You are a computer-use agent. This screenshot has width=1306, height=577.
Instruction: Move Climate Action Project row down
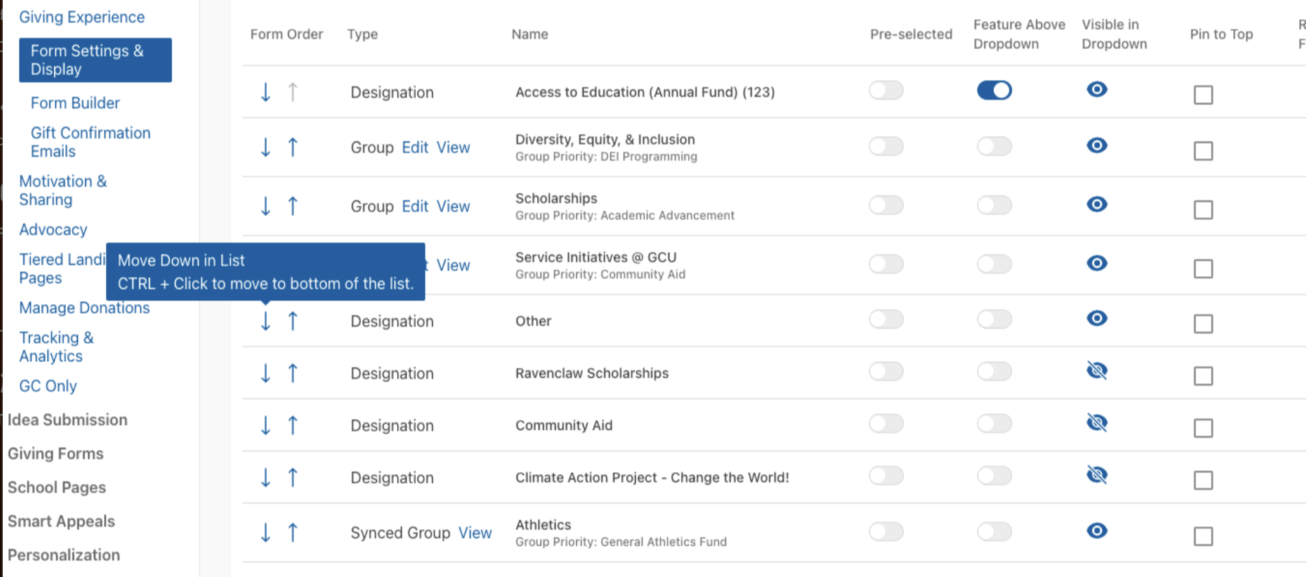point(265,478)
